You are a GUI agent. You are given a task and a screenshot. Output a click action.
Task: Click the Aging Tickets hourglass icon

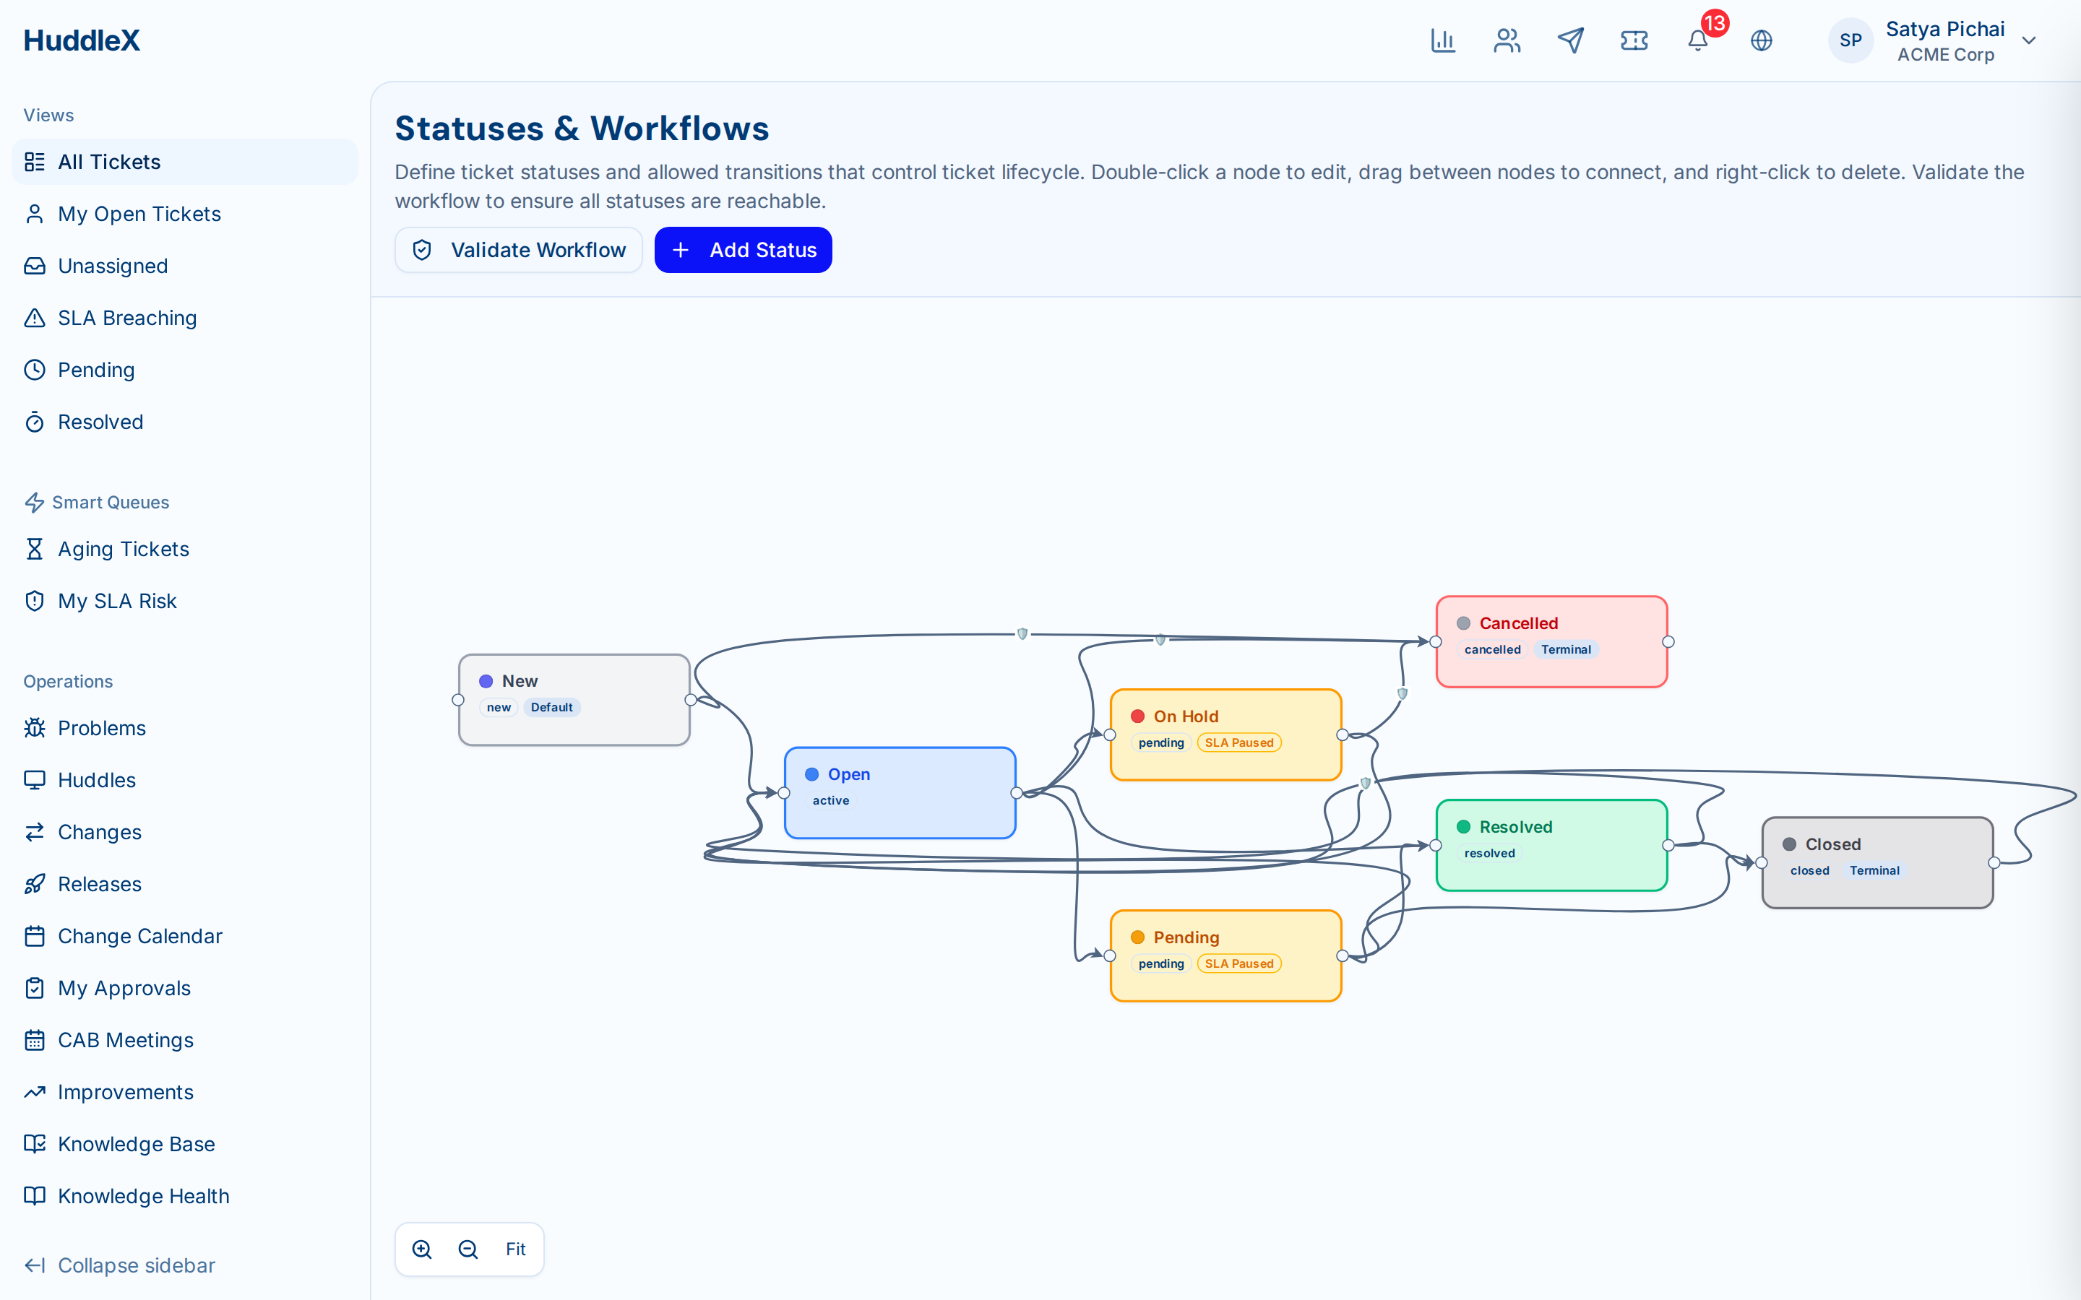35,550
